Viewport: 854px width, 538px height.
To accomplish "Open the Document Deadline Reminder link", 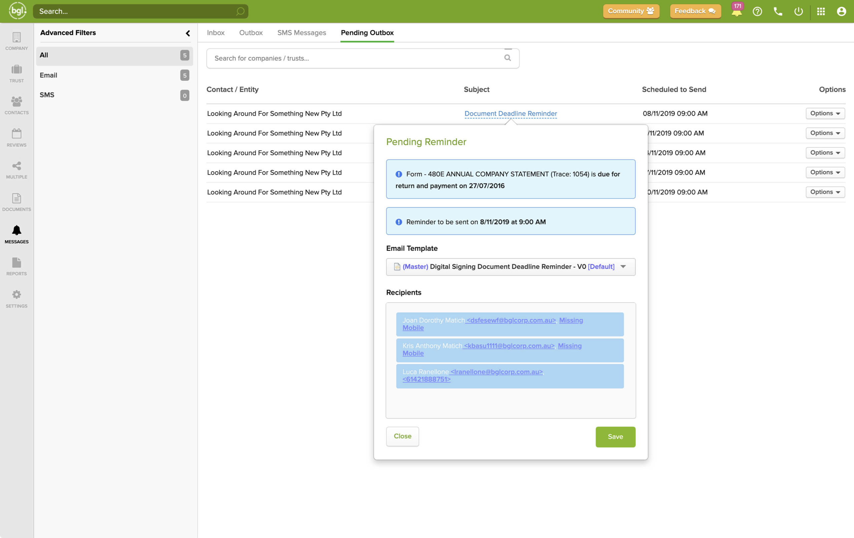I will [510, 113].
